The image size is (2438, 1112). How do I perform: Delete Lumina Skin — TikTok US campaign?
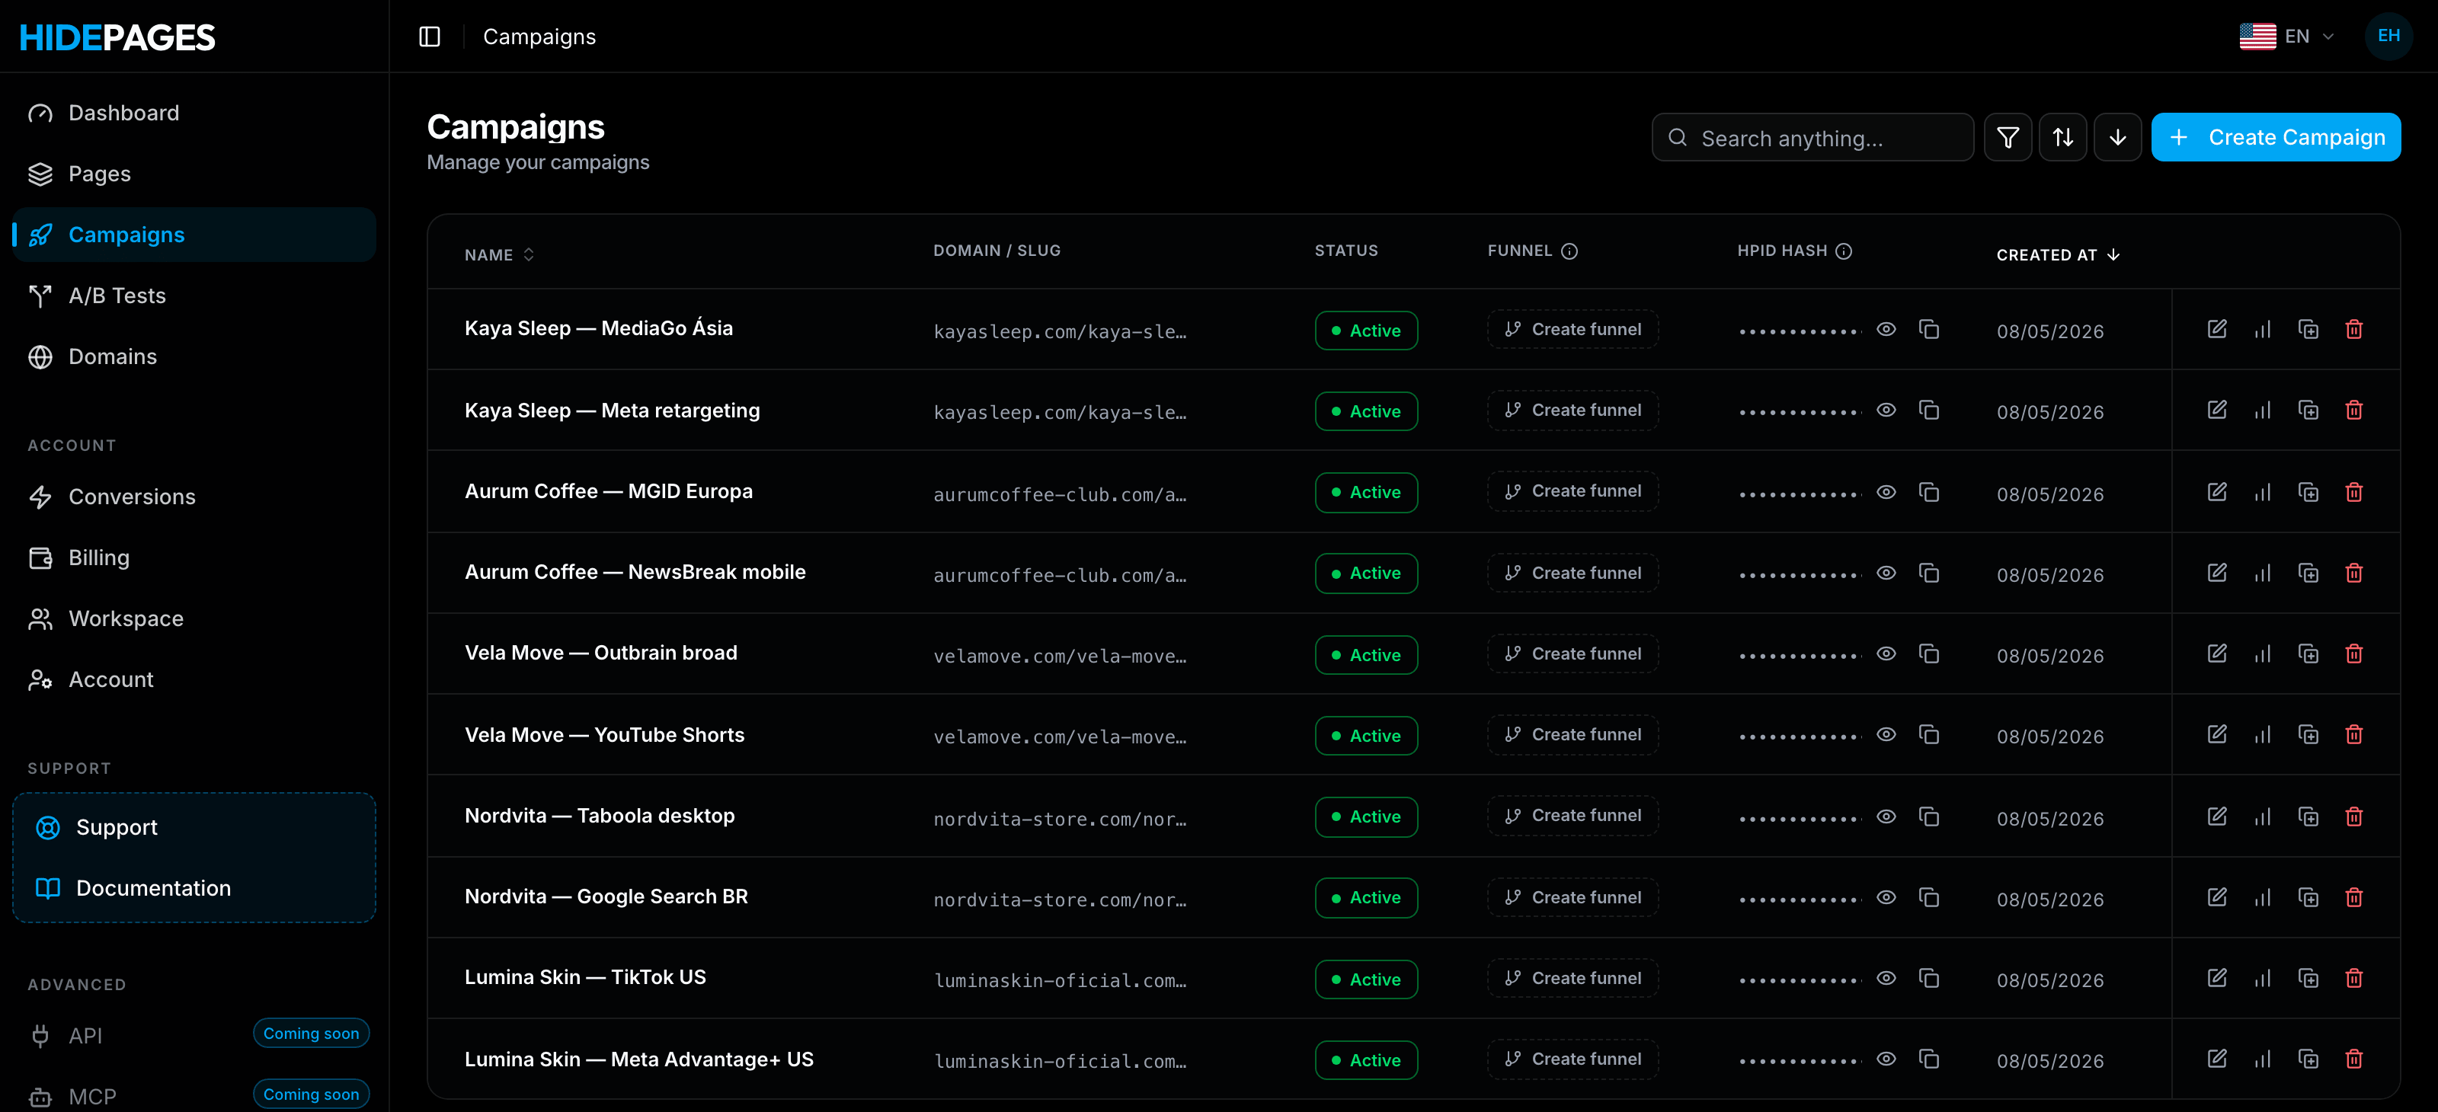pos(2353,978)
